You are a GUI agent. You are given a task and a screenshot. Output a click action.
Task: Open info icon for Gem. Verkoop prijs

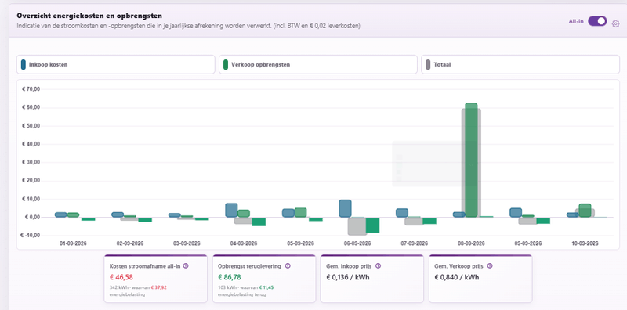tap(490, 265)
